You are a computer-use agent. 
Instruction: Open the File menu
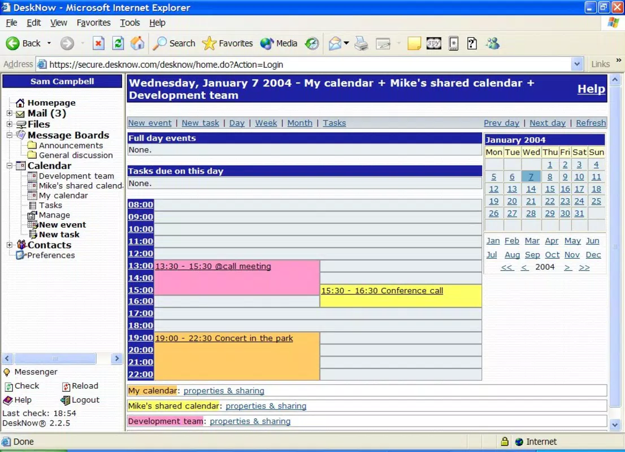tap(11, 23)
